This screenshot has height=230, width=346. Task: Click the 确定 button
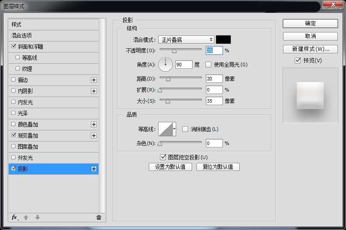pos(310,24)
